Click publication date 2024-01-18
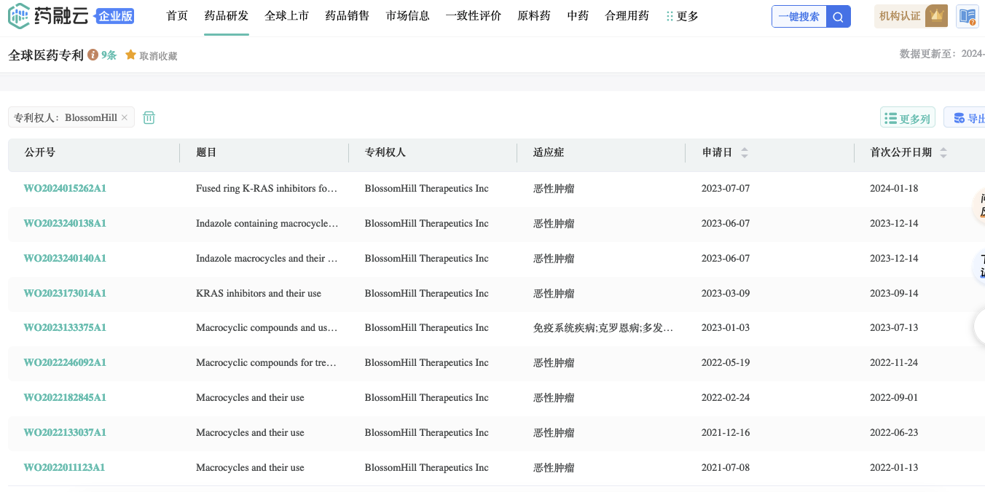Image resolution: width=985 pixels, height=492 pixels. (894, 188)
